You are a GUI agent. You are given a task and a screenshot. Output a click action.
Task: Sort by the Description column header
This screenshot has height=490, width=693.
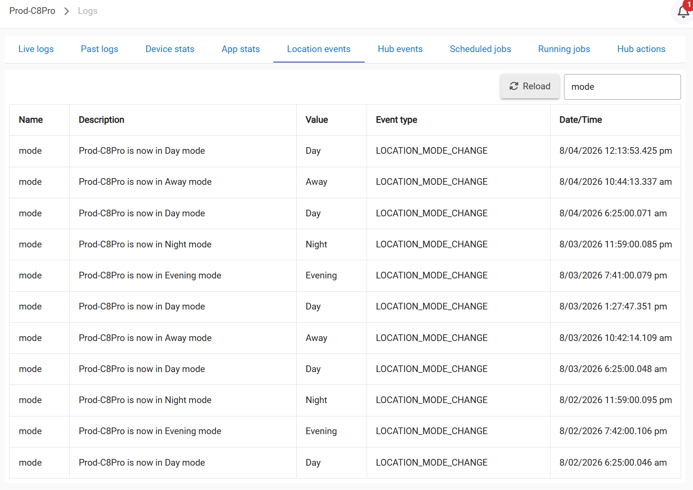click(101, 120)
